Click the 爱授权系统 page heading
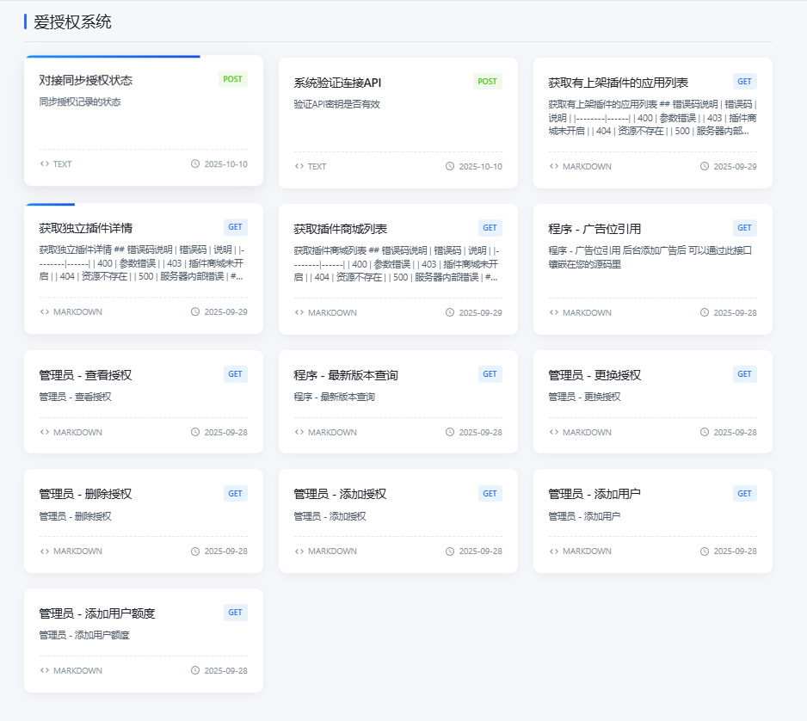This screenshot has height=721, width=807. click(72, 22)
